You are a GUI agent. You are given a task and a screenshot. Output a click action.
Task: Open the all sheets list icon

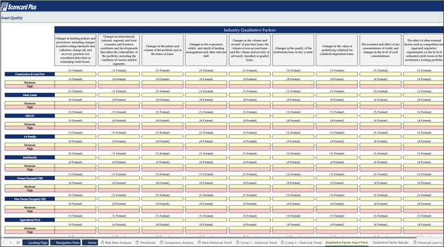(18, 242)
